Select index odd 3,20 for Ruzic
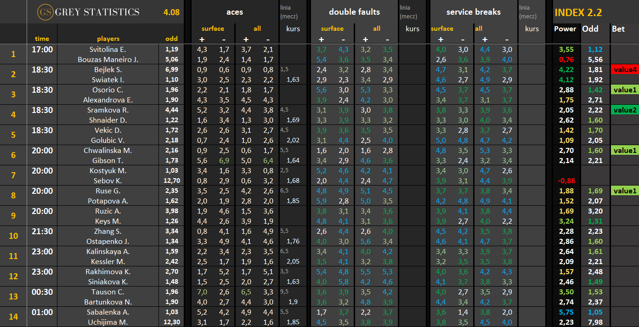 [x=595, y=211]
